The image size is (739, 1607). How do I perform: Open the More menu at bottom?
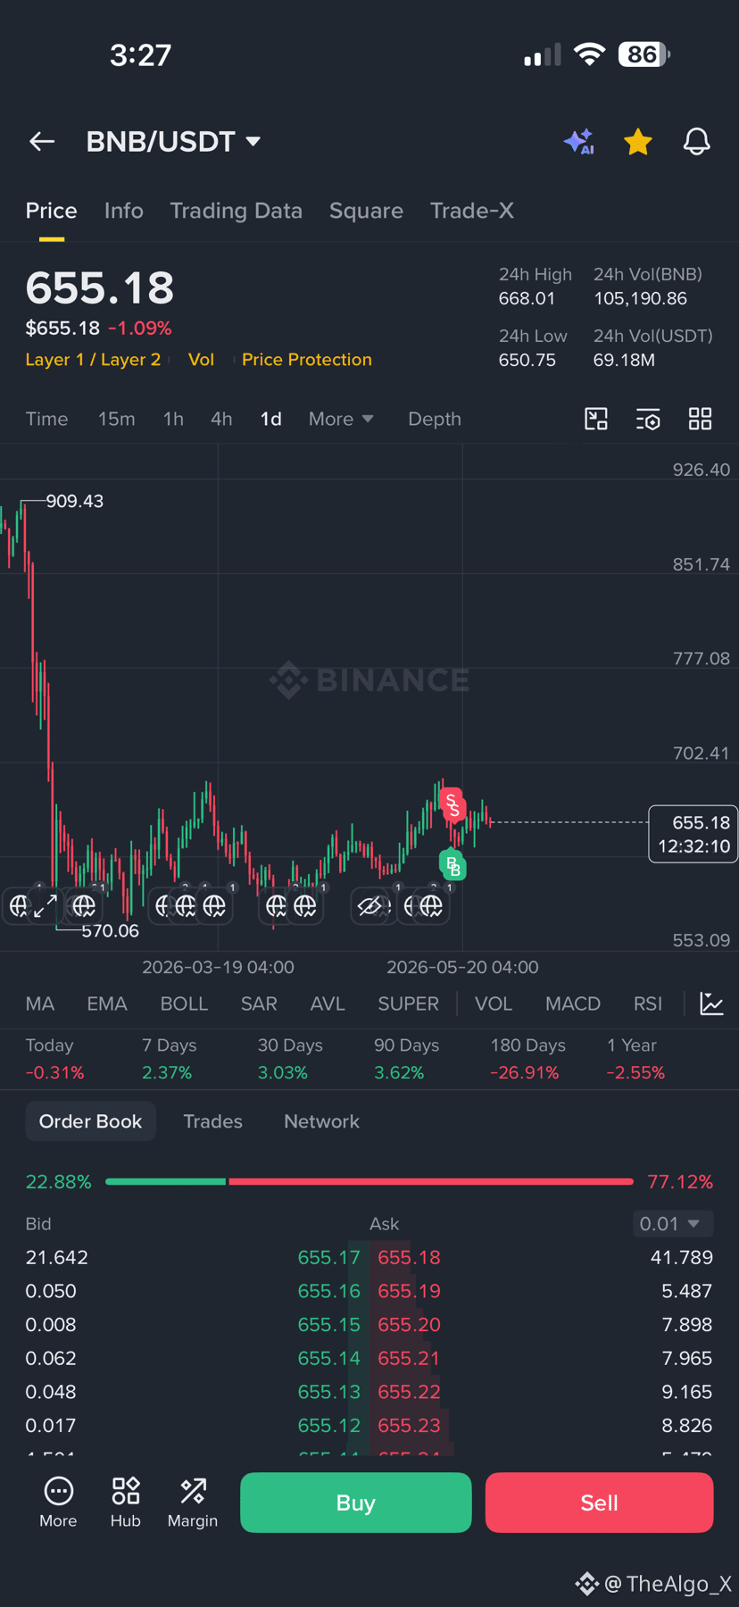coord(58,1502)
